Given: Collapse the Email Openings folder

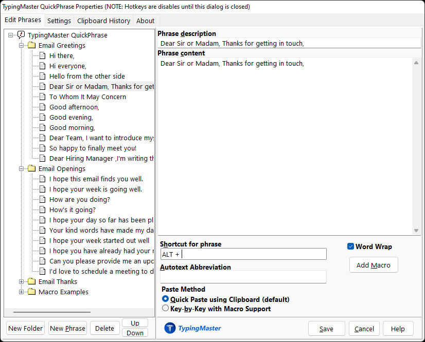Looking at the screenshot, I should click(x=21, y=169).
